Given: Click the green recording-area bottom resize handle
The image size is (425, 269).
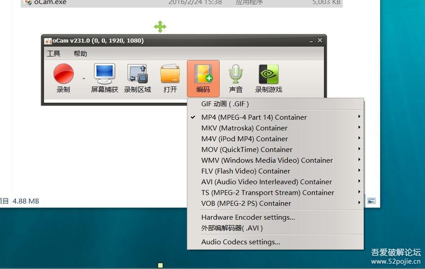Looking at the screenshot, I should pos(160,265).
